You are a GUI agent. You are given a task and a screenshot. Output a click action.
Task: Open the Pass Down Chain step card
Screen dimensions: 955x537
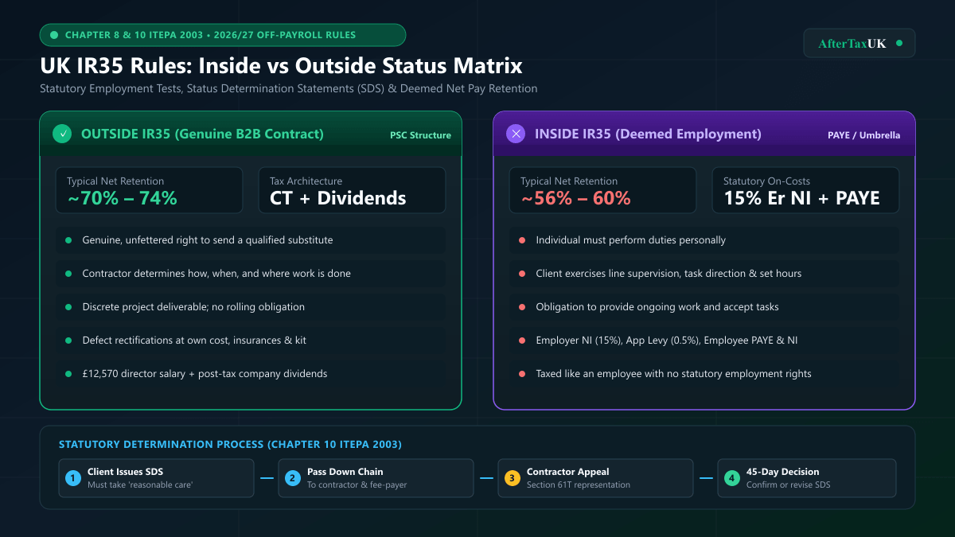click(x=376, y=478)
